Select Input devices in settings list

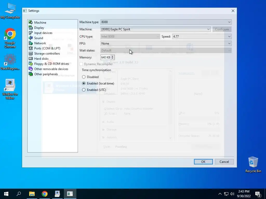coord(43,33)
